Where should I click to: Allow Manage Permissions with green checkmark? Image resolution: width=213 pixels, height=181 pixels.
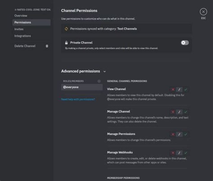186,134
